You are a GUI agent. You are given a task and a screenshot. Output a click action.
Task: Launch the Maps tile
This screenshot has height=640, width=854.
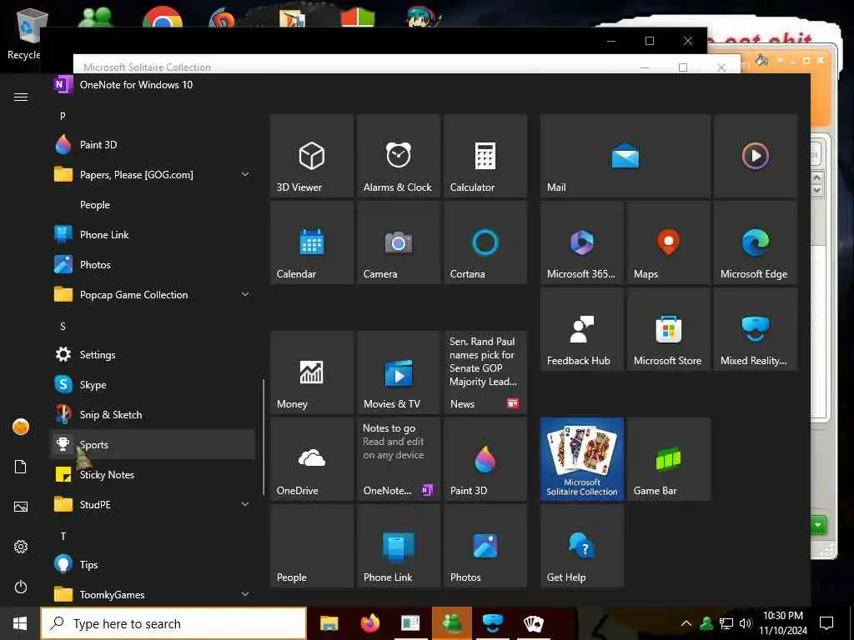668,242
